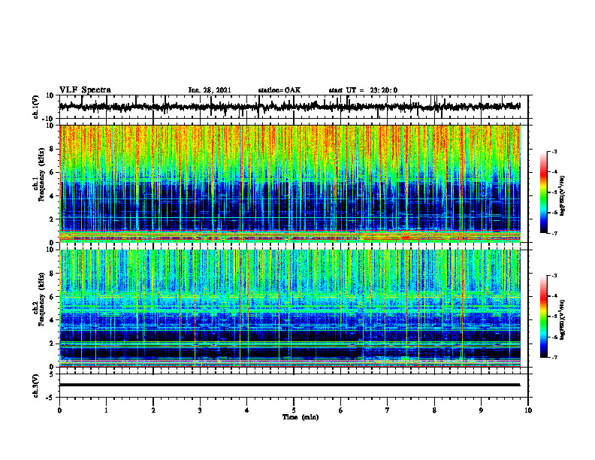Click time axis tick label "5"
Screen dimensions: 595x460
[294, 410]
